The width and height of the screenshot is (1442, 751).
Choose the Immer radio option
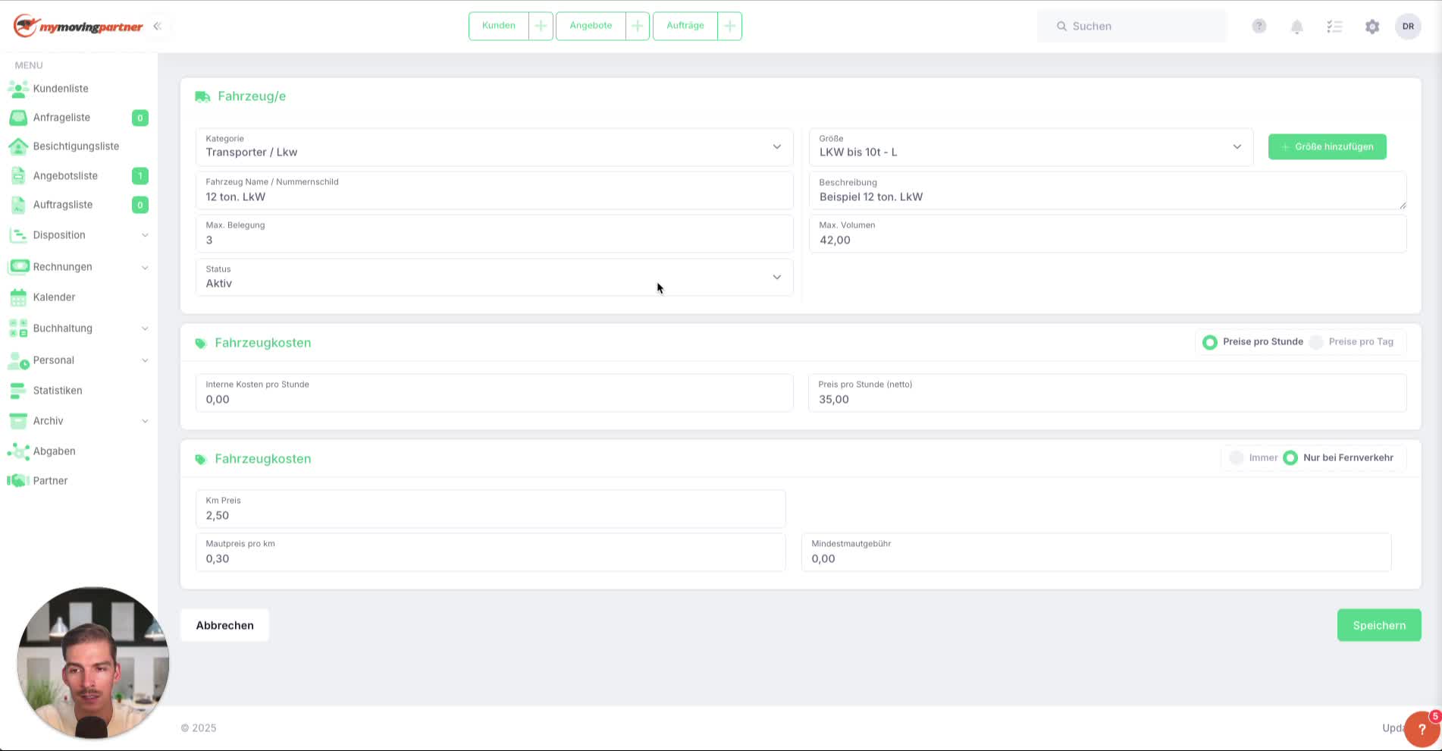pos(1253,458)
